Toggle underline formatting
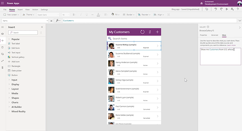Viewport: 242px width, 131px height. coord(87,15)
